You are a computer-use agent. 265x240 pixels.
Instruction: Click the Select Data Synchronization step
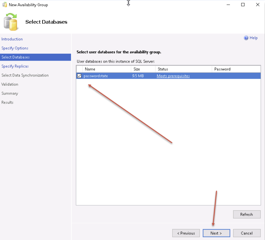pos(25,75)
